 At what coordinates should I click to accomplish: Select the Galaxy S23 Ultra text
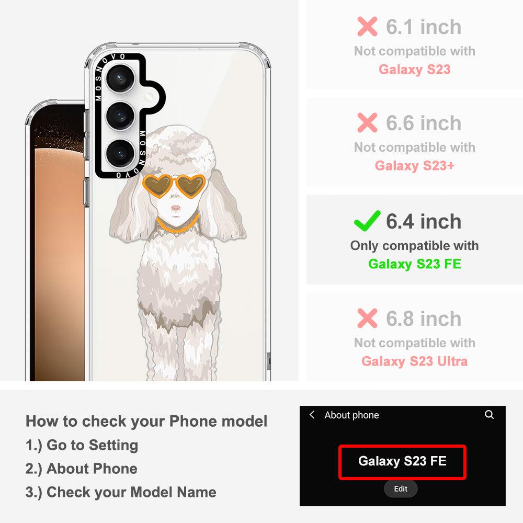(x=415, y=361)
